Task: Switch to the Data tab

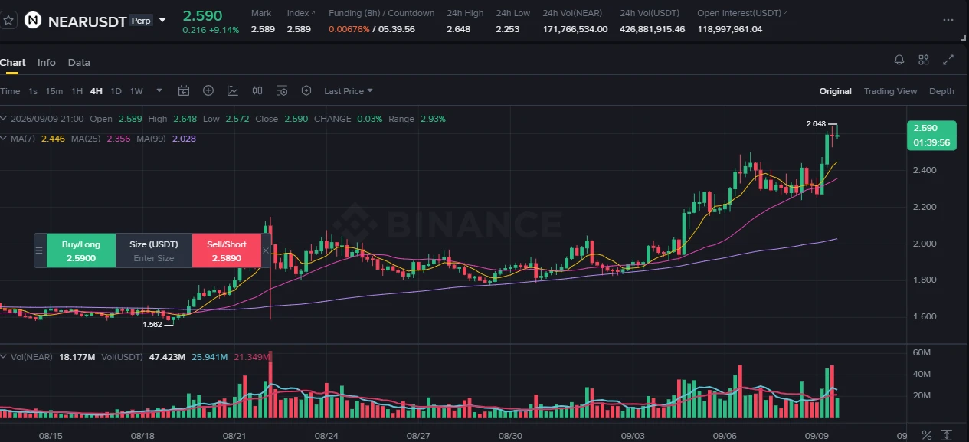Action: click(79, 63)
